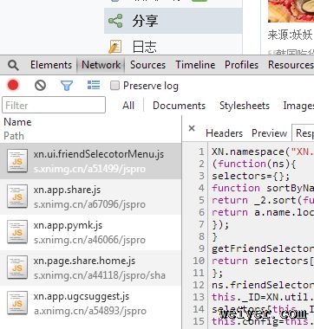Click the JS file icon of xn.page.share.home.js
Screen dimensions: 314x329
(17, 268)
